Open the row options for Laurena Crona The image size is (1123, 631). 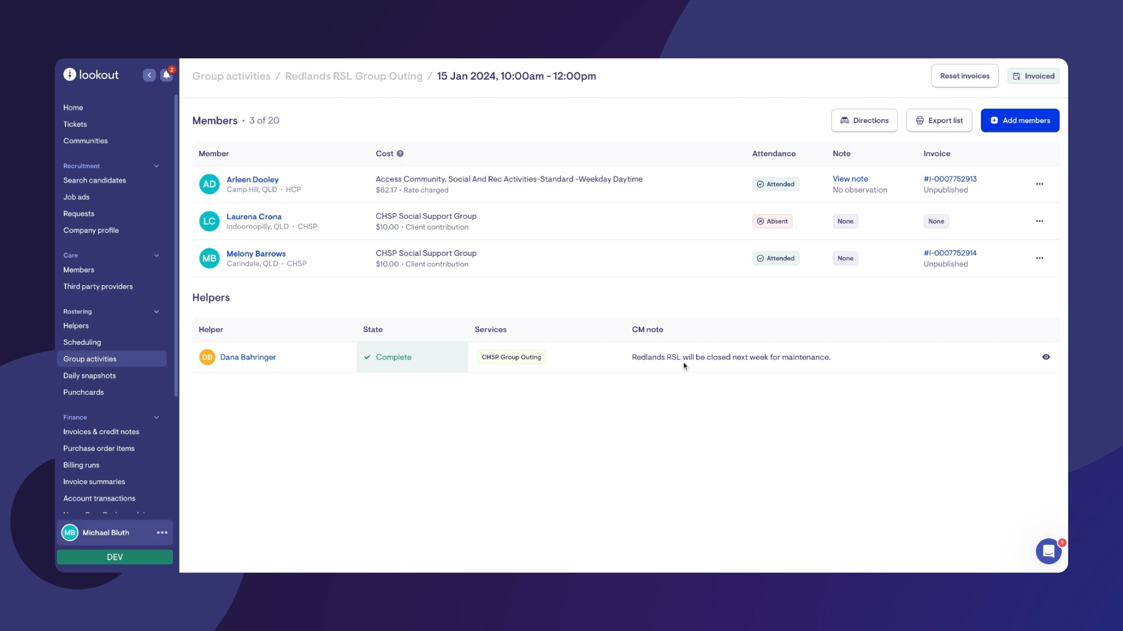coord(1039,221)
